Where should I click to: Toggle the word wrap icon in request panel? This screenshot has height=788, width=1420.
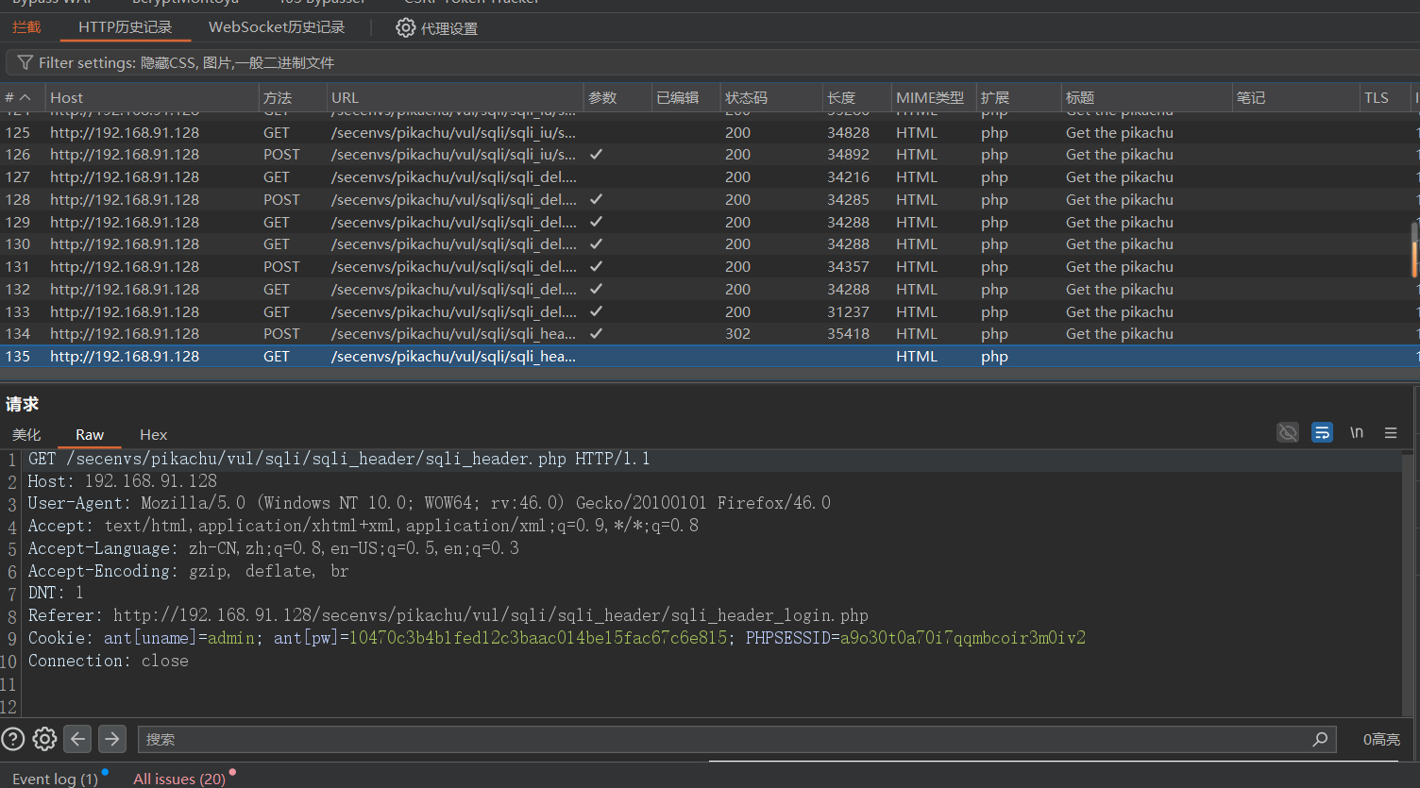(x=1322, y=432)
